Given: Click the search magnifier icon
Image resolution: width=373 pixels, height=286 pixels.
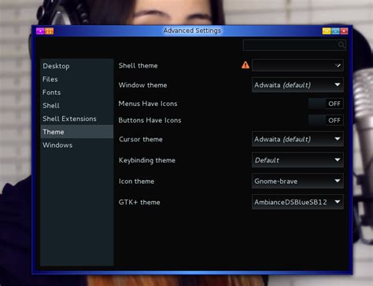Looking at the screenshot, I should coord(341,45).
